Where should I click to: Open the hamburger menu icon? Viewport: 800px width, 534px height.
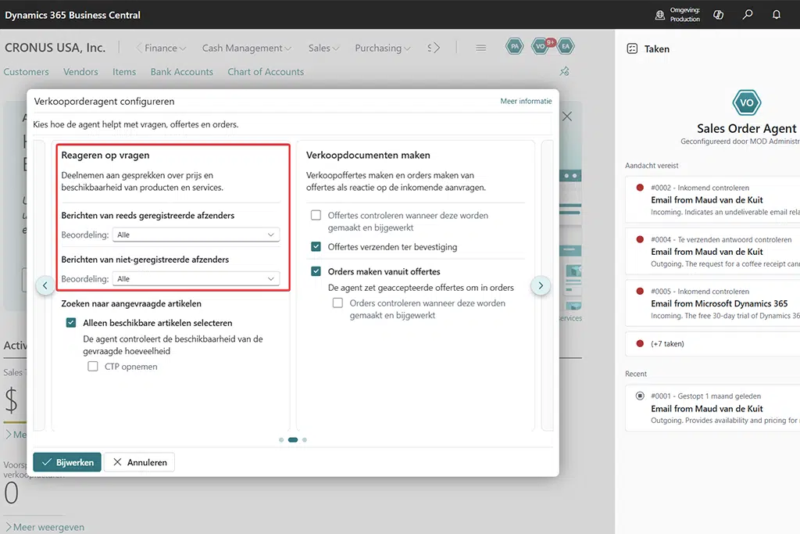[480, 48]
